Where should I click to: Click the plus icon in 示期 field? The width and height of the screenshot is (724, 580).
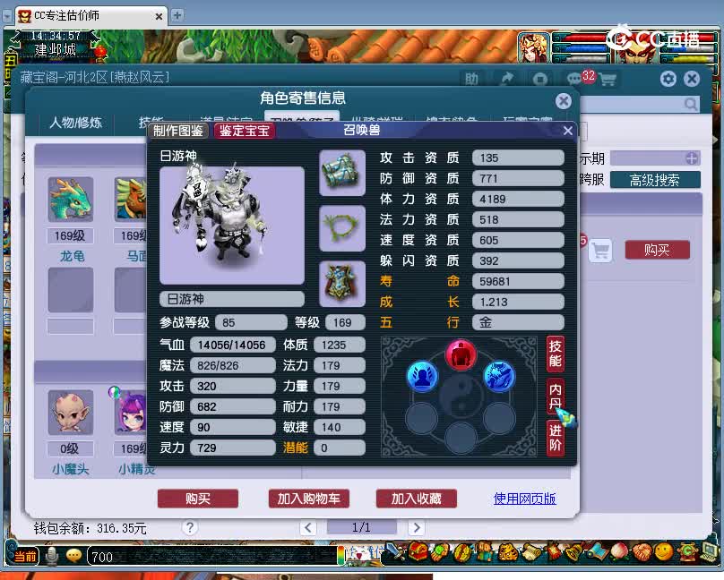coord(691,158)
